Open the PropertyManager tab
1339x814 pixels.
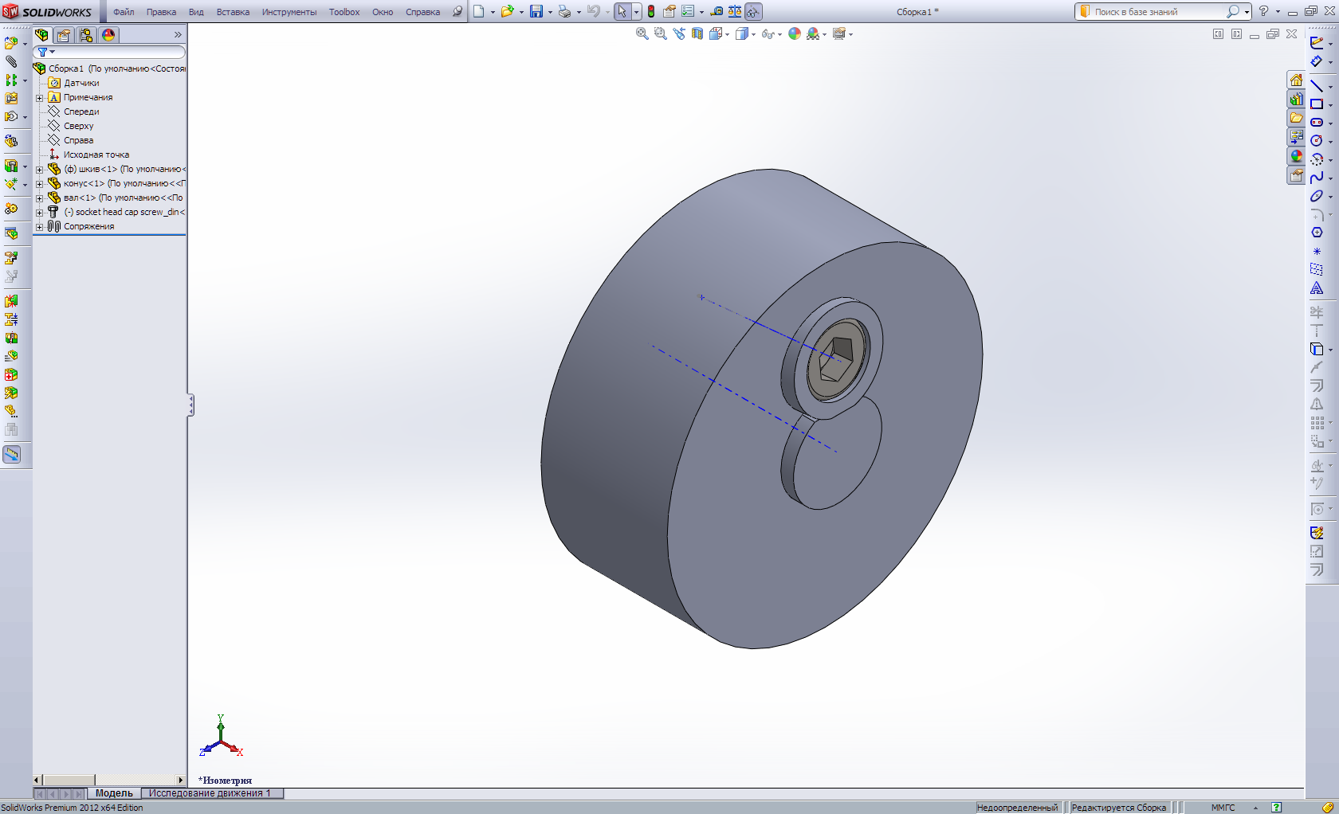pyautogui.click(x=64, y=35)
